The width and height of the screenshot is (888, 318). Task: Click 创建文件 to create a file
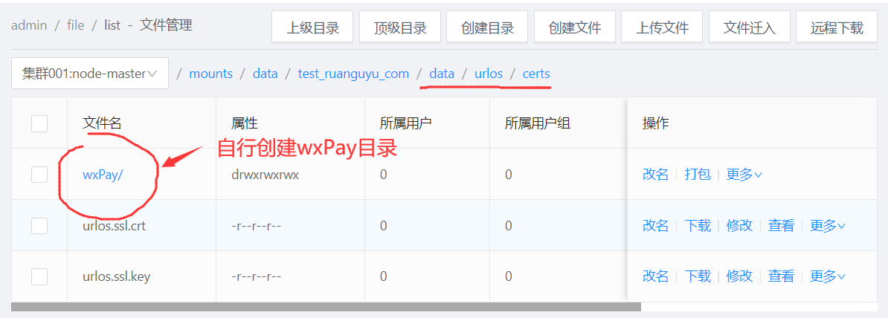pos(575,27)
